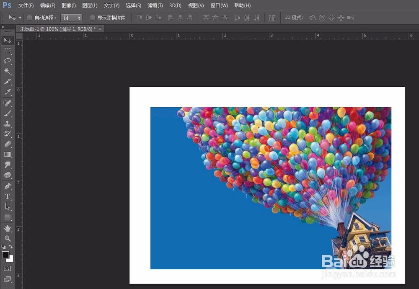Select the Gradient tool

[8, 155]
